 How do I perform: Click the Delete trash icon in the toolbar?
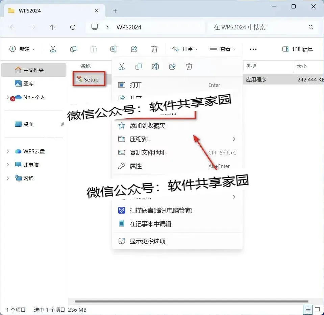tap(154, 49)
